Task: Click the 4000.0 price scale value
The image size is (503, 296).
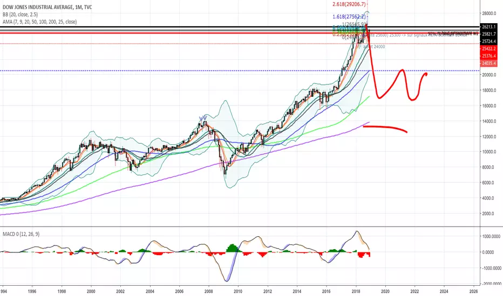Action: (489, 198)
